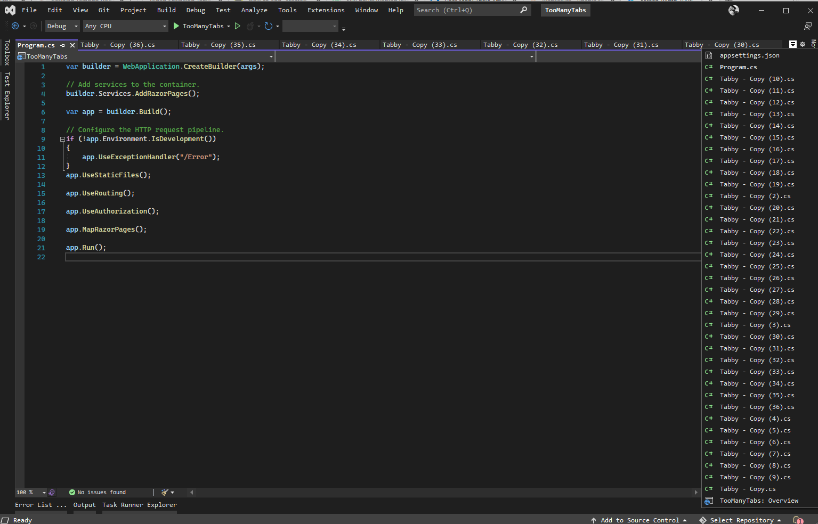Click the account profile avatar
The image size is (818, 524).
coord(734,10)
